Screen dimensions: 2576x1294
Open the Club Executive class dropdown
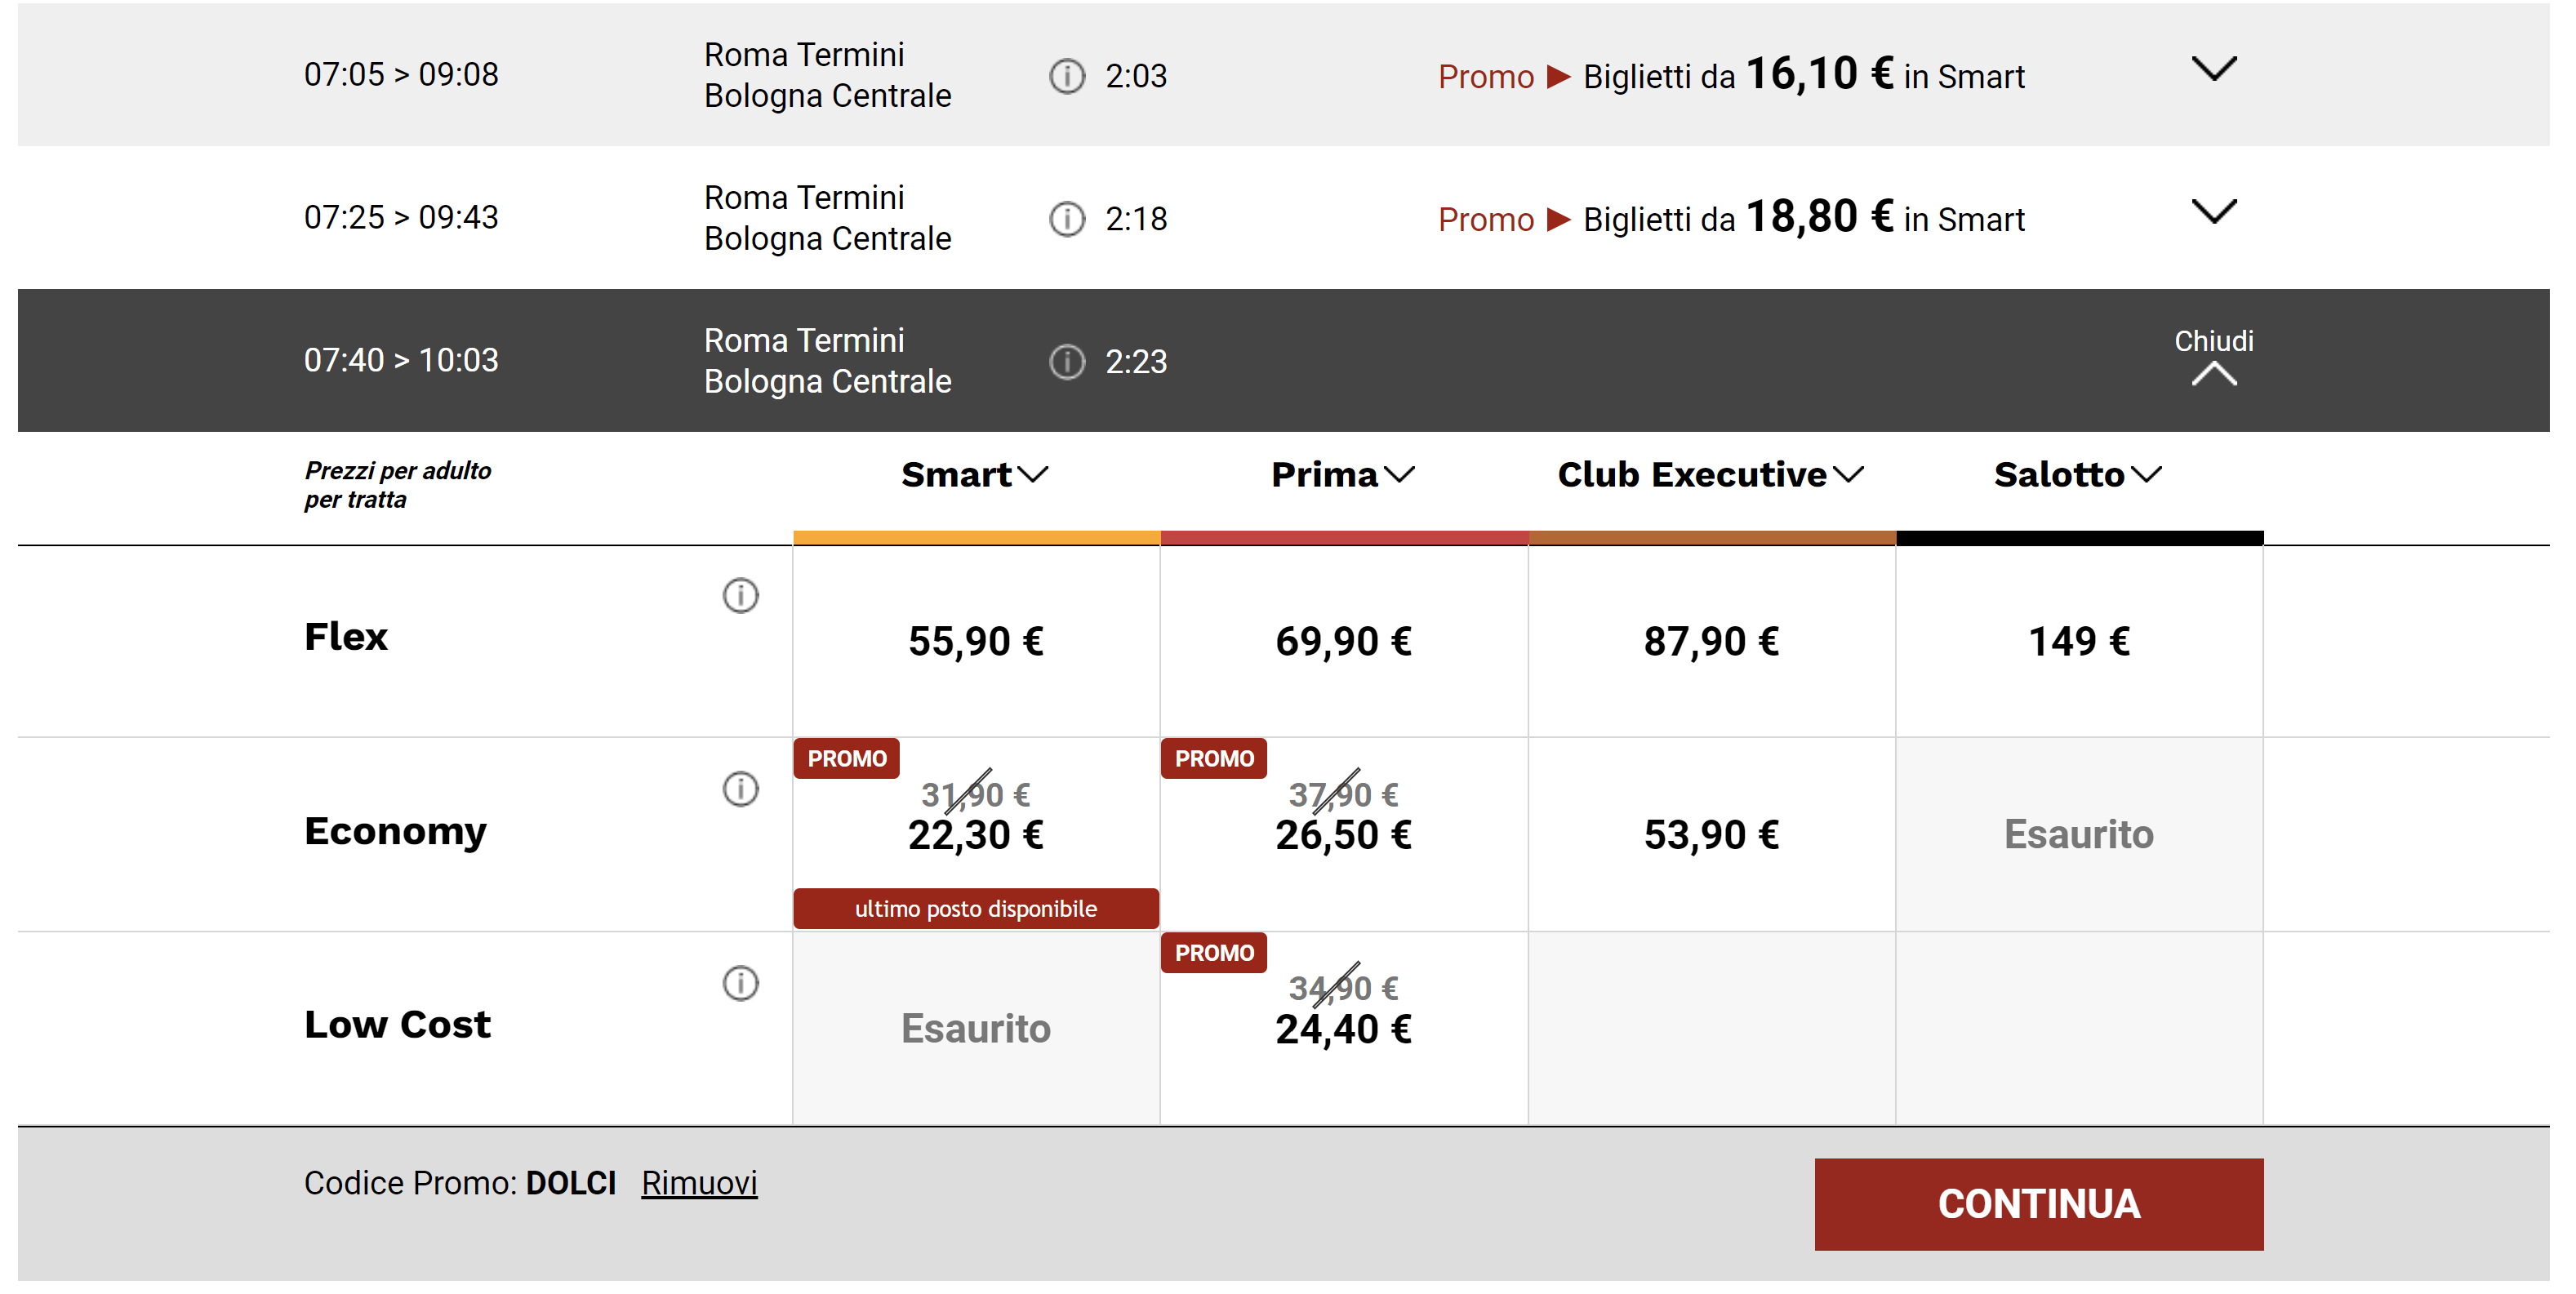1709,475
